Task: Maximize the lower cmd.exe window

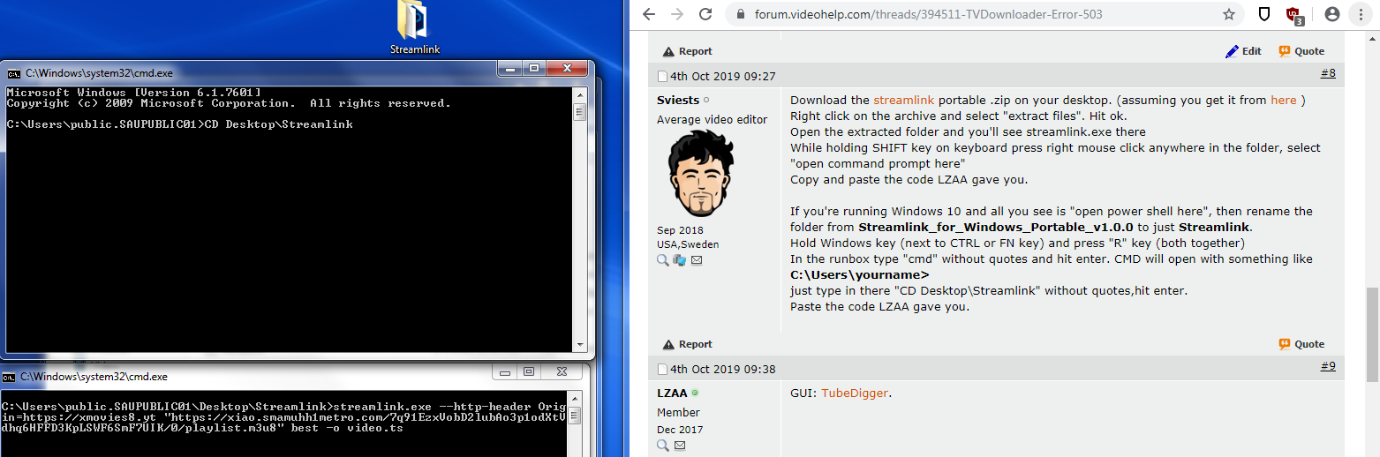Action: click(529, 371)
